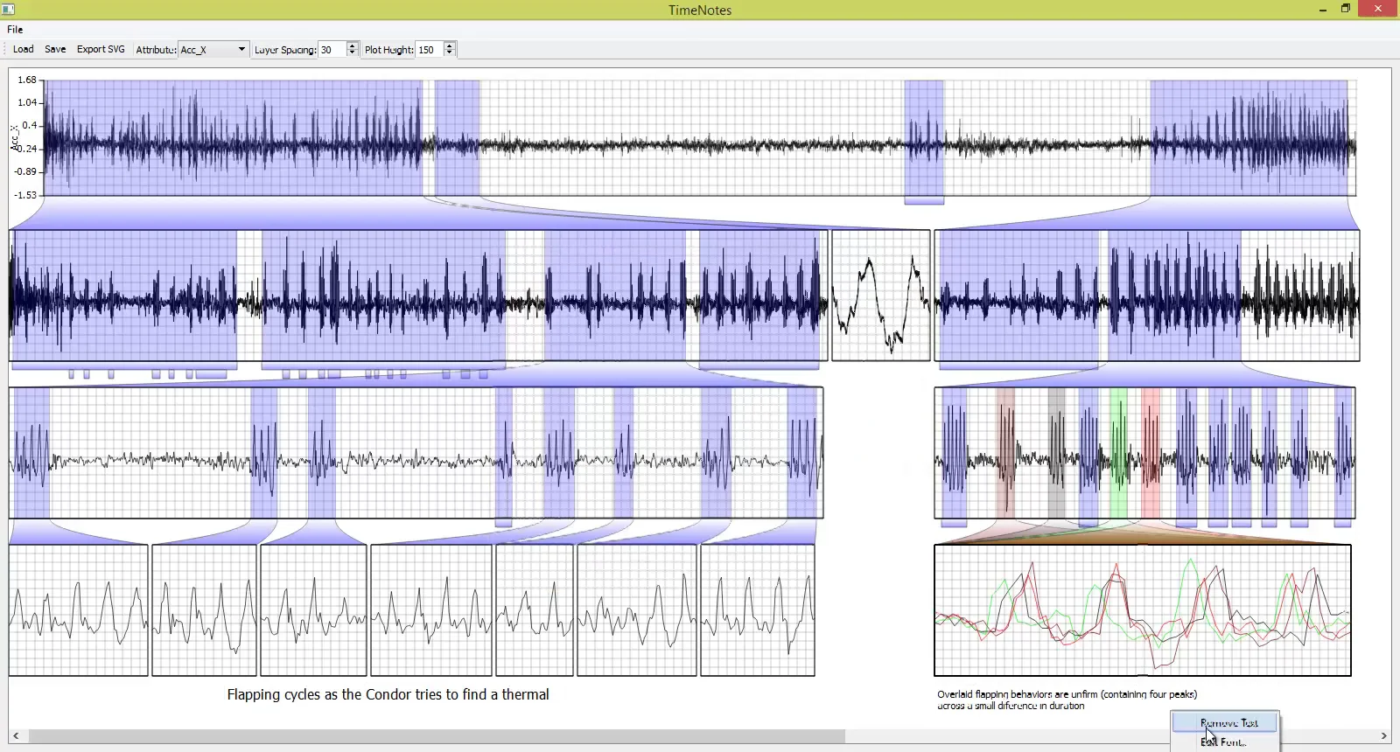Click the -1.53 y-axis label
Screen dimensions: 1400x752
point(25,195)
